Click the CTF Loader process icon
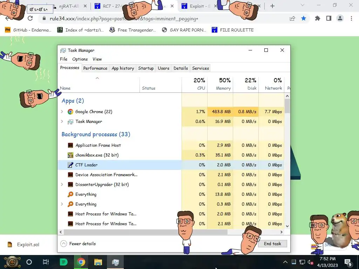359x269 pixels. (70, 165)
